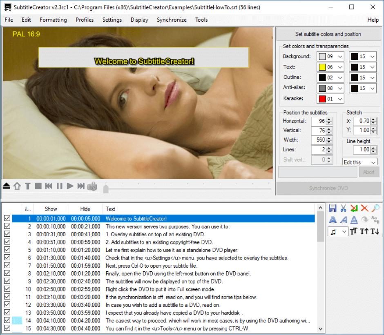This screenshot has width=384, height=335.
Task: Toggle checkbox for subtitle line 2
Action: point(7,226)
